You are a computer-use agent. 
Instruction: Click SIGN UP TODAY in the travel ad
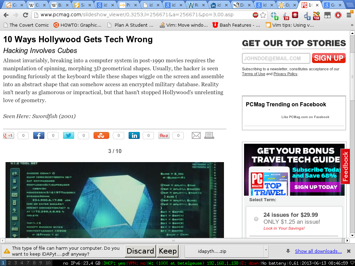(315, 187)
